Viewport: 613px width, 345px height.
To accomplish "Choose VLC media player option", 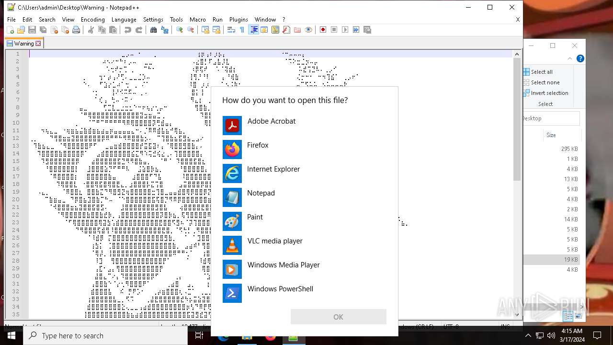I will tap(305, 245).
